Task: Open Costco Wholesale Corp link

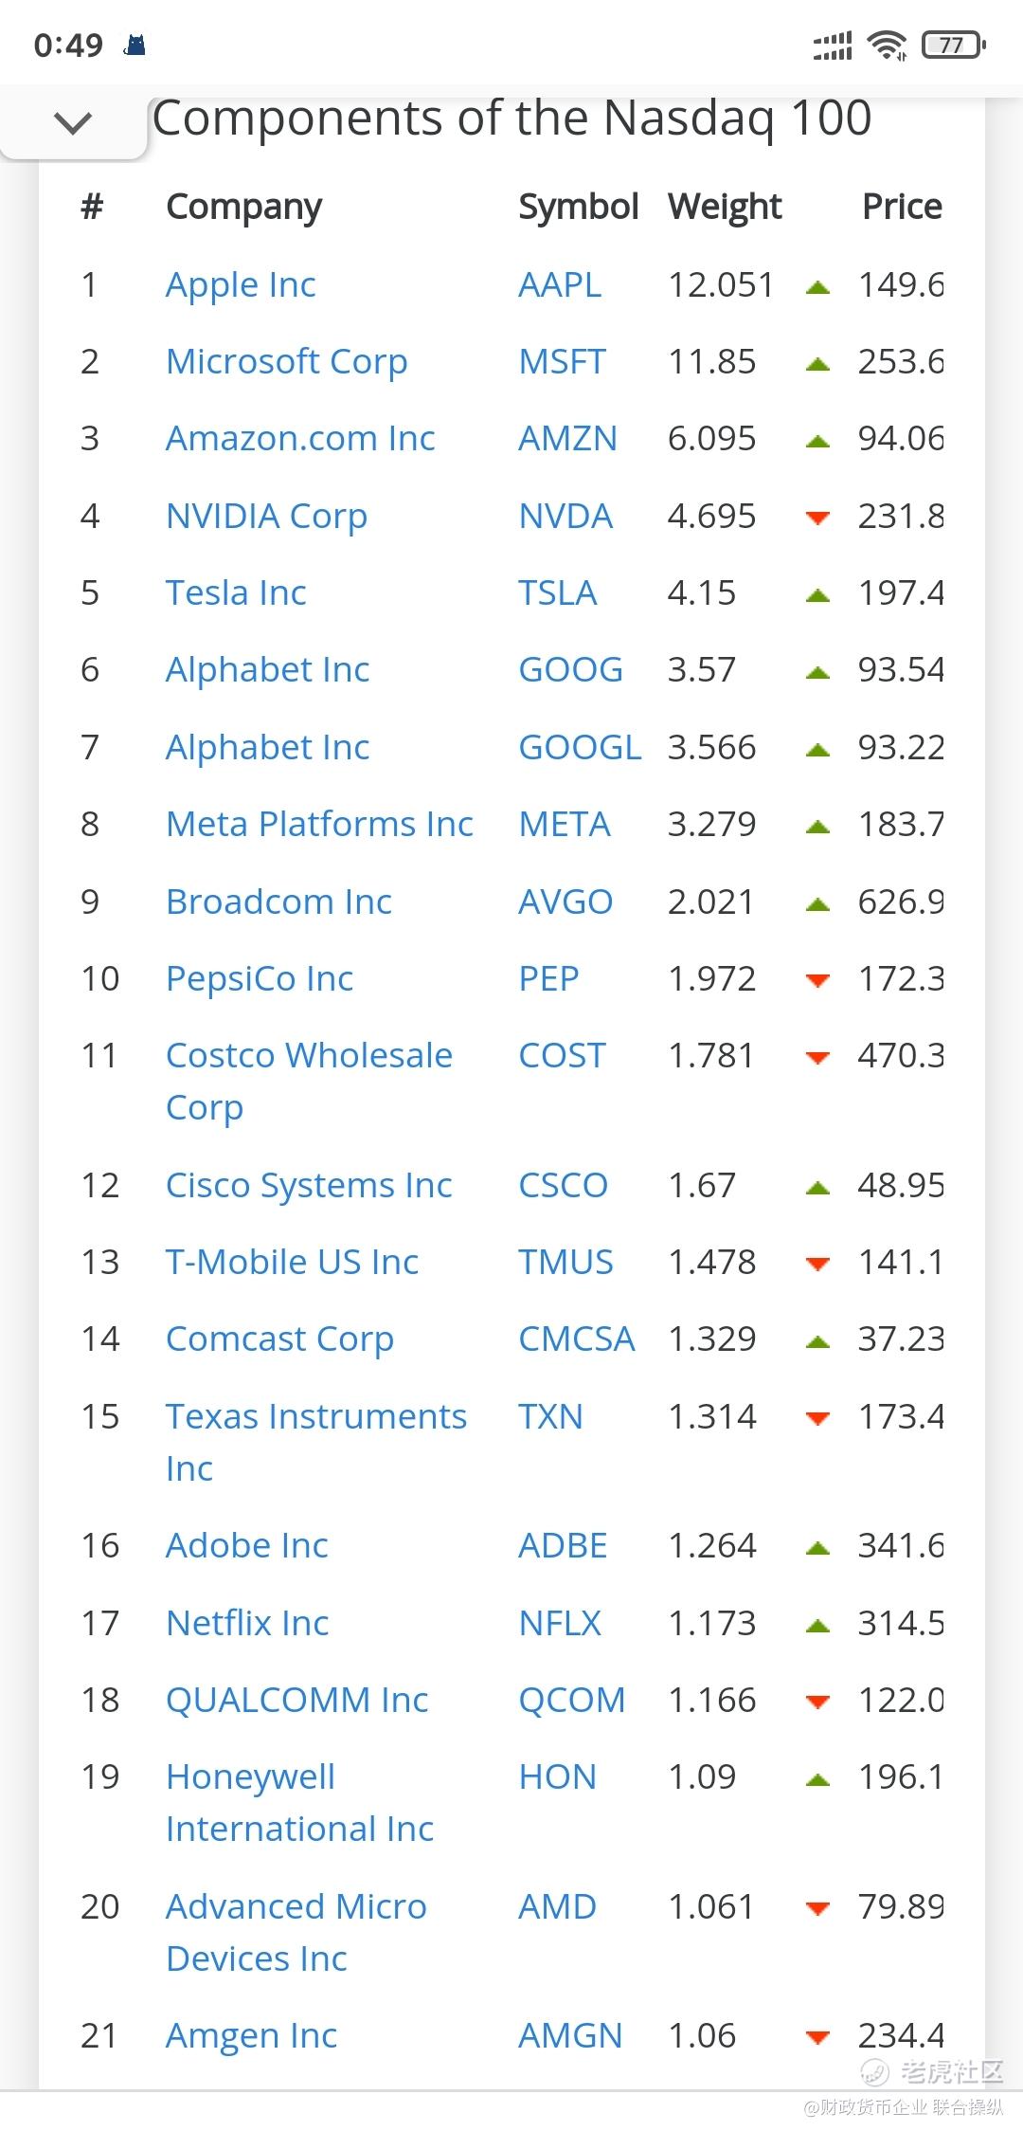Action: click(309, 1081)
